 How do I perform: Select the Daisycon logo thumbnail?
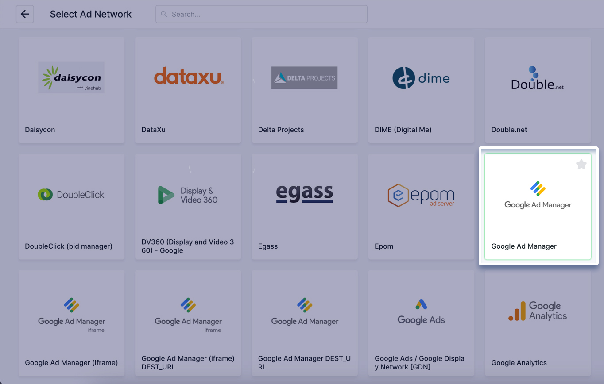[71, 77]
